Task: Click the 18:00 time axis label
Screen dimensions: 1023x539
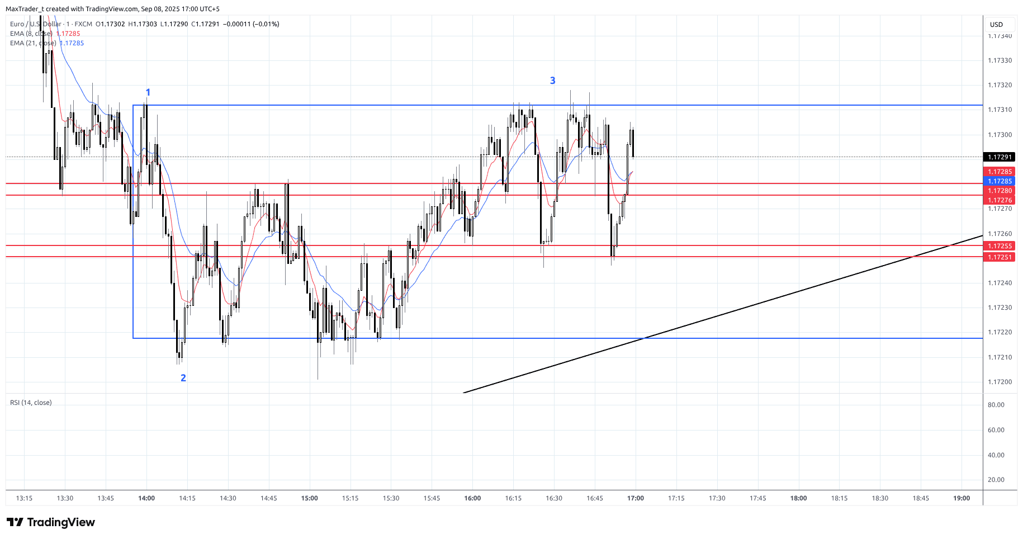Action: coord(798,498)
